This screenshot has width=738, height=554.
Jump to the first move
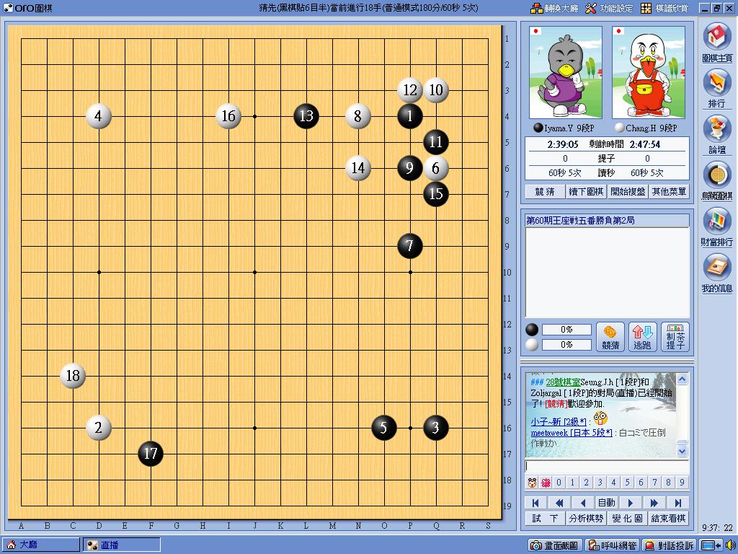(535, 503)
